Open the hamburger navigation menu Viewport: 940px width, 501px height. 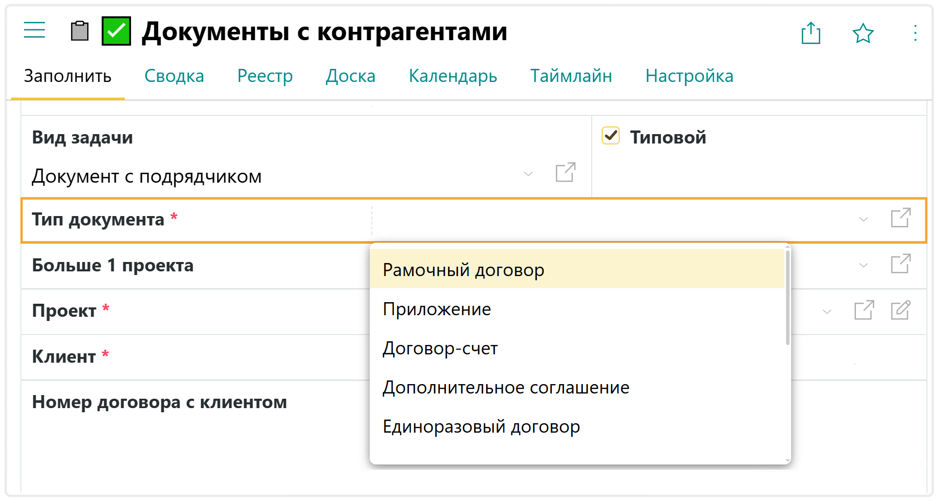click(34, 30)
